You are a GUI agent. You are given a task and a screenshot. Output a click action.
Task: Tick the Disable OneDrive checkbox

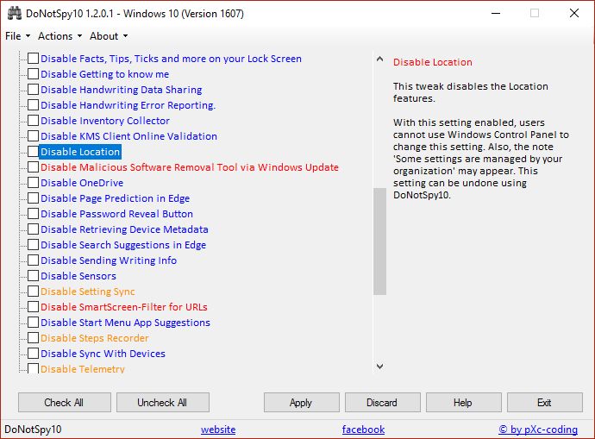(33, 183)
